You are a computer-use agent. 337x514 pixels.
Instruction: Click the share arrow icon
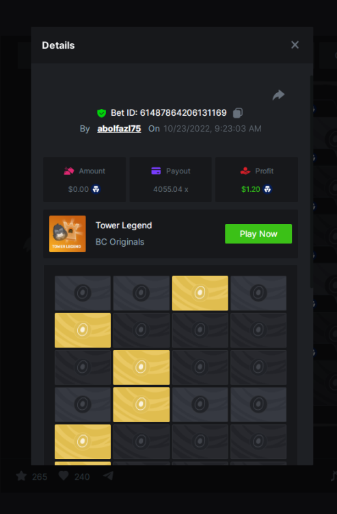pos(278,95)
